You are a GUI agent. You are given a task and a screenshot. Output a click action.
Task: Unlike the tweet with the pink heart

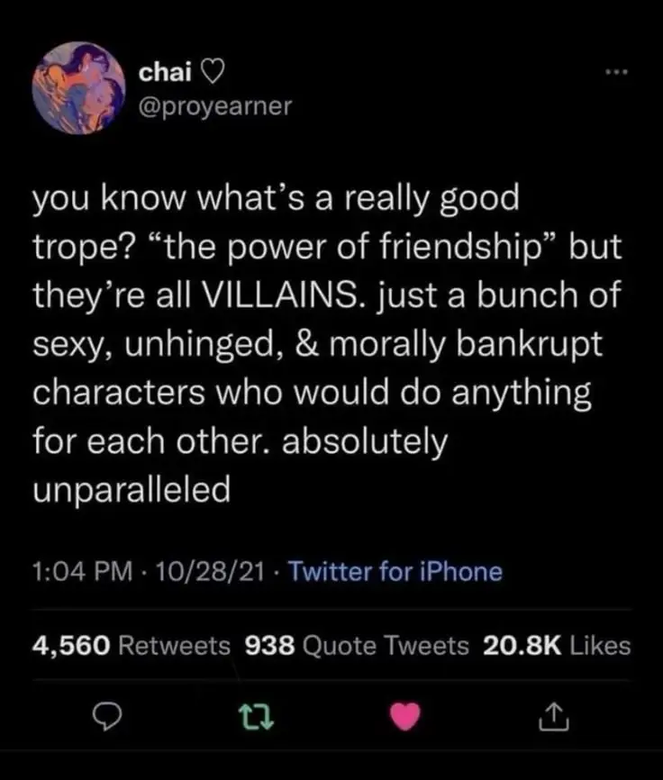pos(406,718)
